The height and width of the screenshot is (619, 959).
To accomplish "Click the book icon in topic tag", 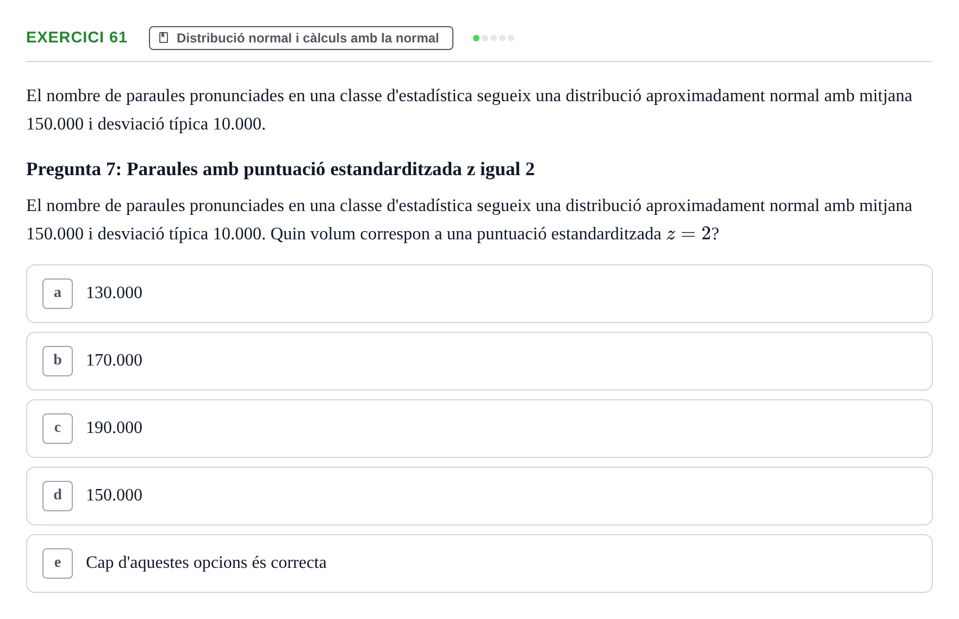I will pos(164,38).
